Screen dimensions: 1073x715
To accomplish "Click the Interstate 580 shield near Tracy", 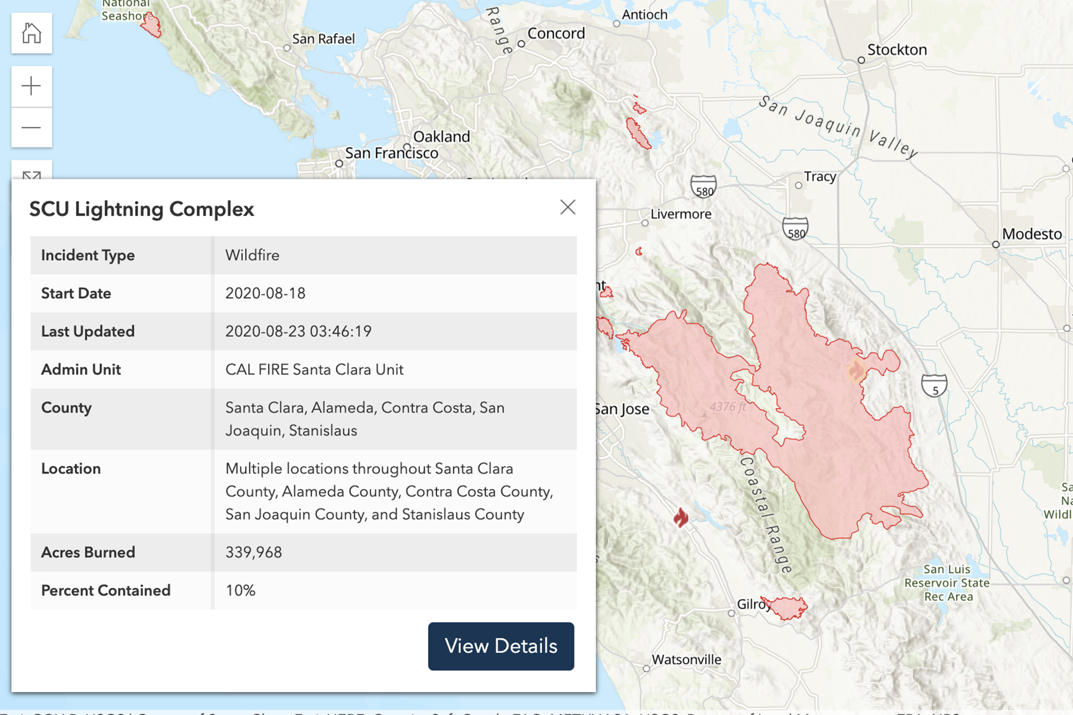I will [x=795, y=228].
